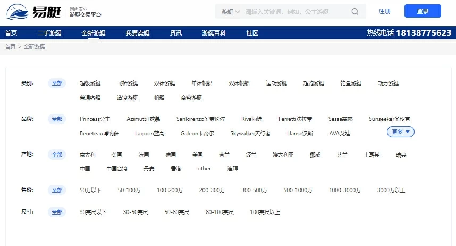Image resolution: width=456 pixels, height=246 pixels.
Task: Filter category by 动力游艇
Action: pos(389,84)
